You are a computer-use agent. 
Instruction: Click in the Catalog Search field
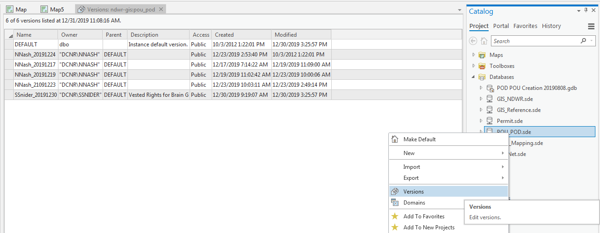point(535,41)
